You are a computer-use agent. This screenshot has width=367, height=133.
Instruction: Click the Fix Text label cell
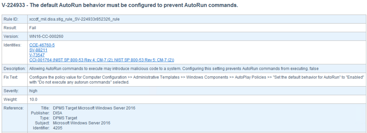14,80
